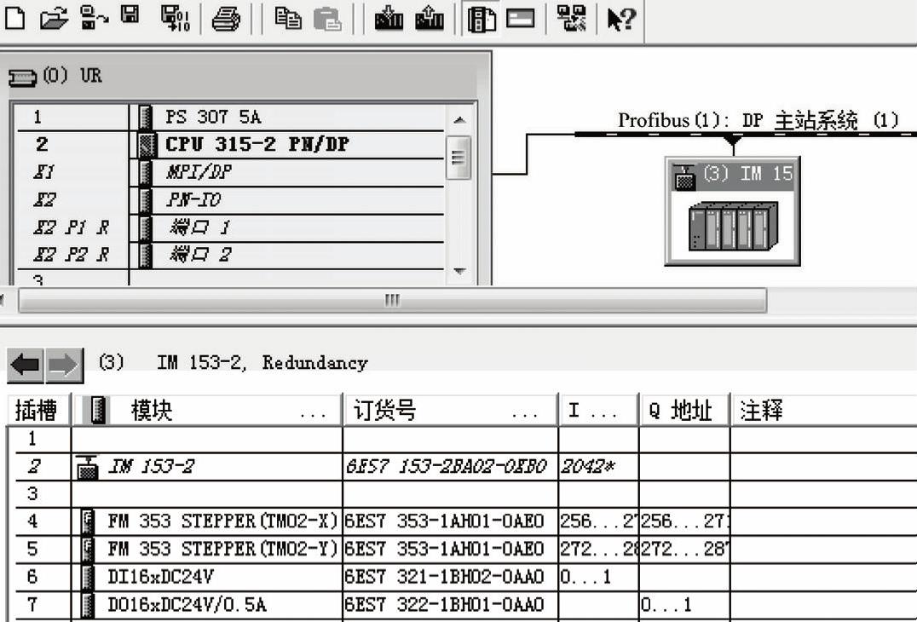Select the FM 353 STEPPER(TM02-Y) module

click(x=465, y=549)
